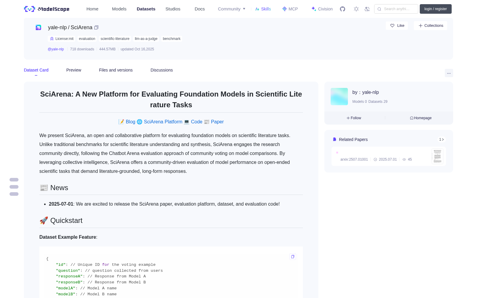Click the ModelScope logo
The width and height of the screenshot is (477, 298).
point(47,9)
